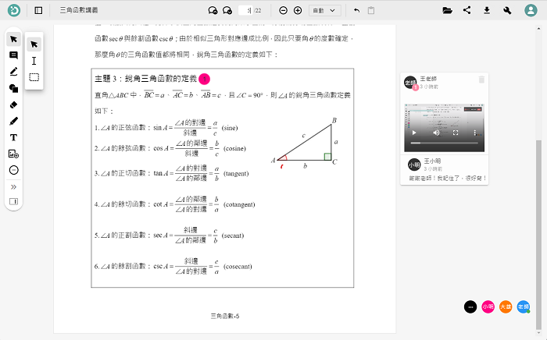Select the comment annotation tool

[x=13, y=55]
